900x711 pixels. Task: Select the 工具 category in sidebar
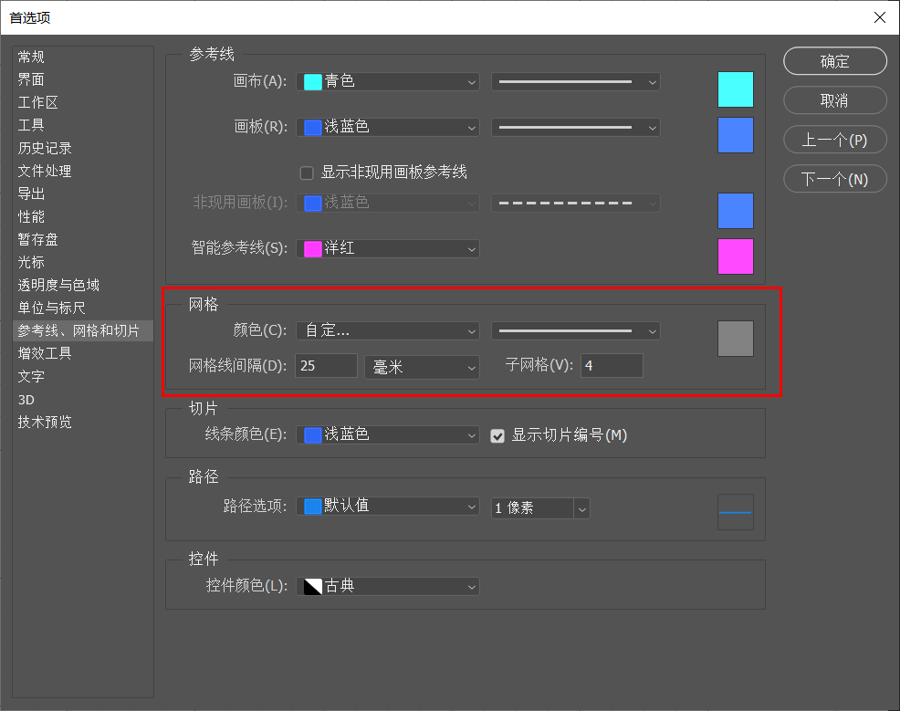31,125
